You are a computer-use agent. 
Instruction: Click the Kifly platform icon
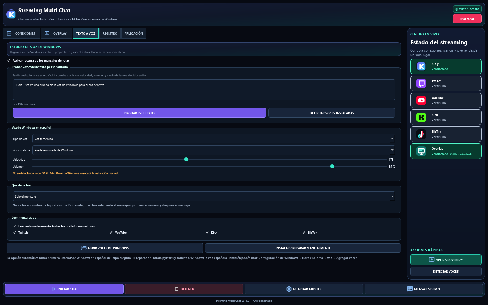[x=421, y=66]
